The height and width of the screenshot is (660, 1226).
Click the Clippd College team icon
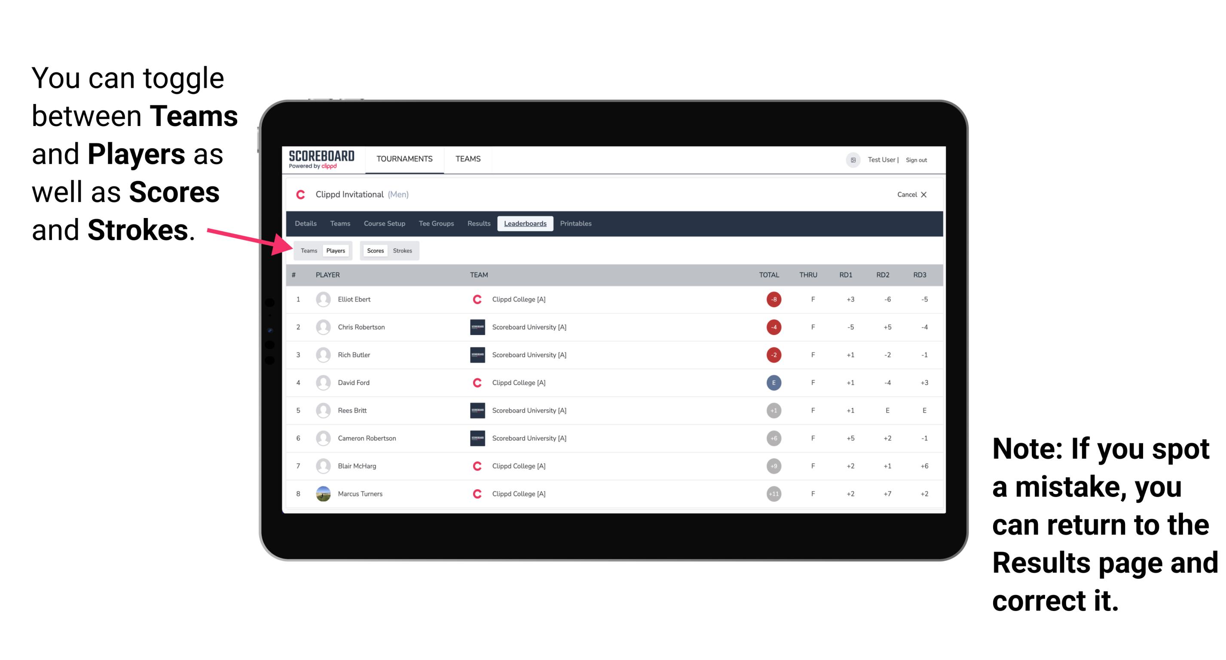475,298
